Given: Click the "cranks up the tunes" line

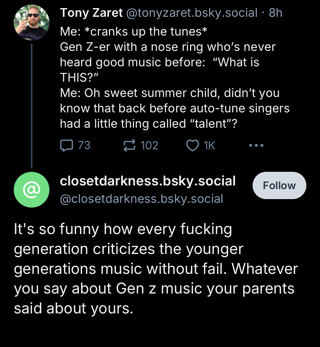Looking at the screenshot, I should point(134,32).
